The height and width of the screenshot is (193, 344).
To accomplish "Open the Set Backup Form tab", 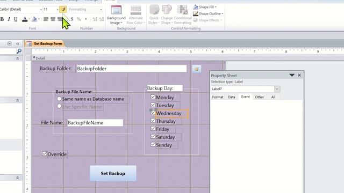I will tap(45, 43).
